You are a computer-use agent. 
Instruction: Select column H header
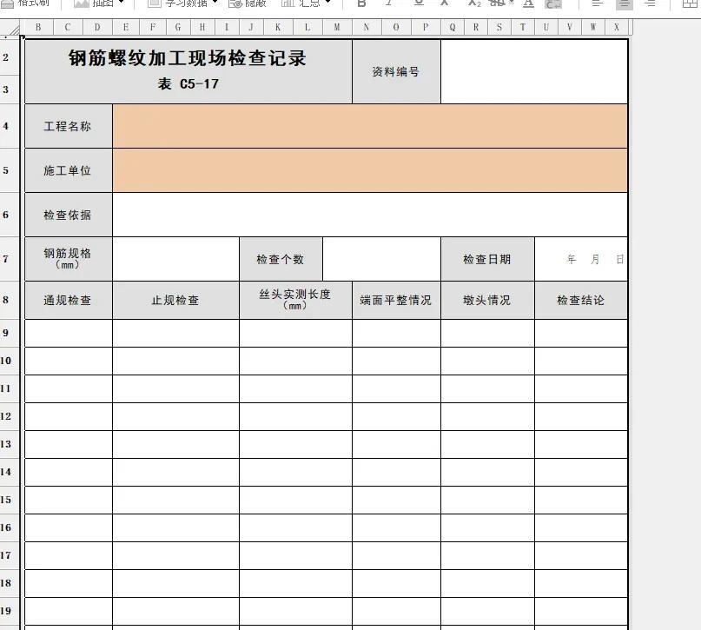pyautogui.click(x=202, y=28)
